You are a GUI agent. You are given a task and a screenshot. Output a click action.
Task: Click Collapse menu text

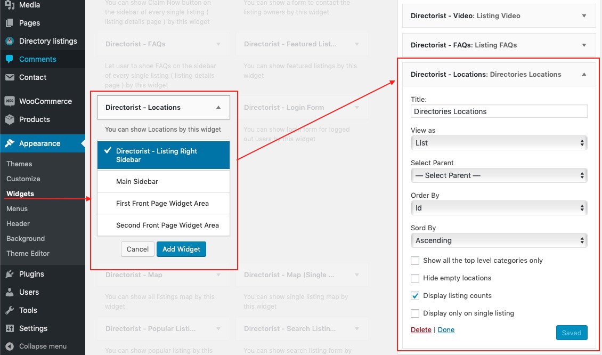pyautogui.click(x=43, y=346)
